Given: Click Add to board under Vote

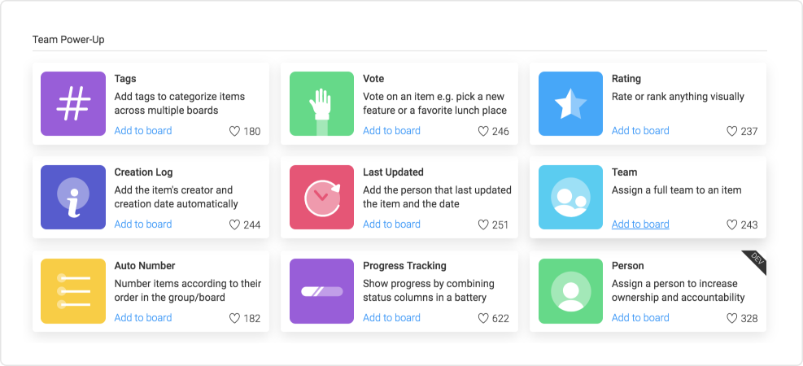Looking at the screenshot, I should (x=392, y=130).
